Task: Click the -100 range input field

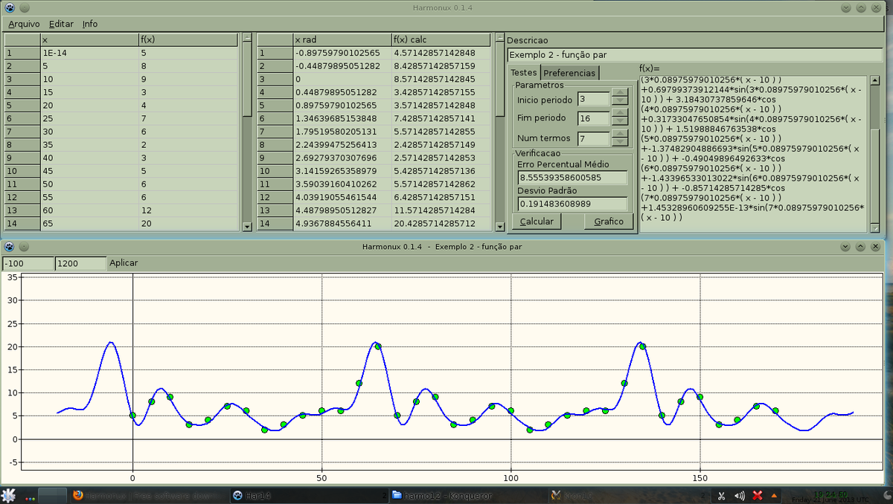Action: pyautogui.click(x=26, y=262)
